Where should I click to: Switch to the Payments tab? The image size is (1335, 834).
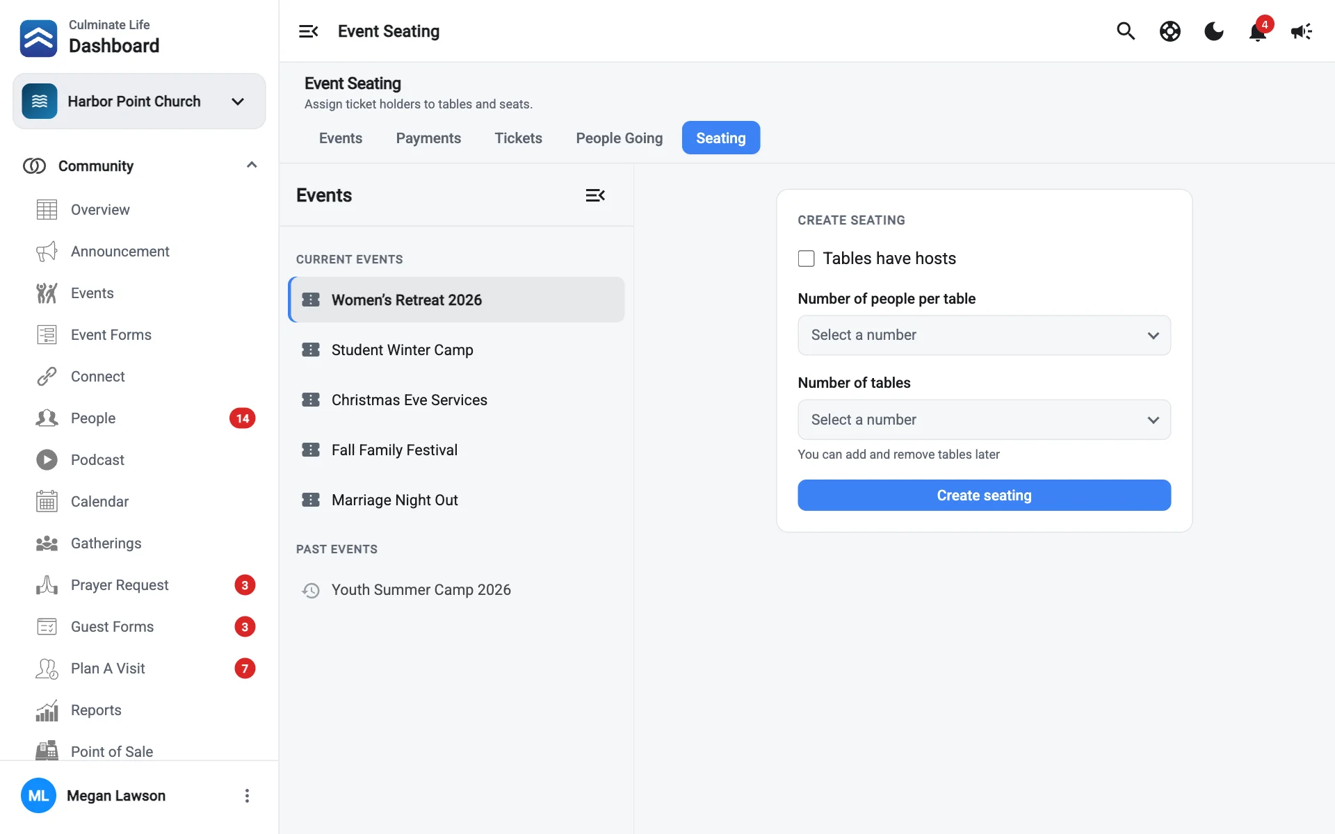click(428, 138)
